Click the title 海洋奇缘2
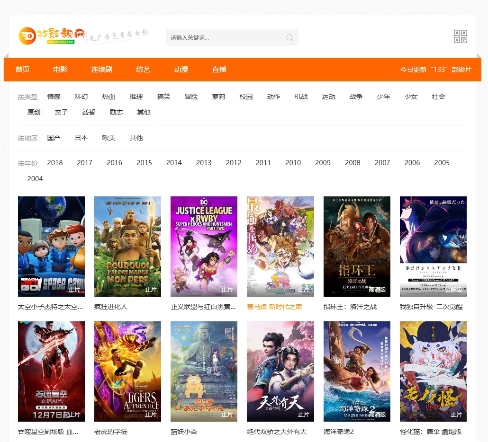Screen dimensions: 488x442 (339, 432)
